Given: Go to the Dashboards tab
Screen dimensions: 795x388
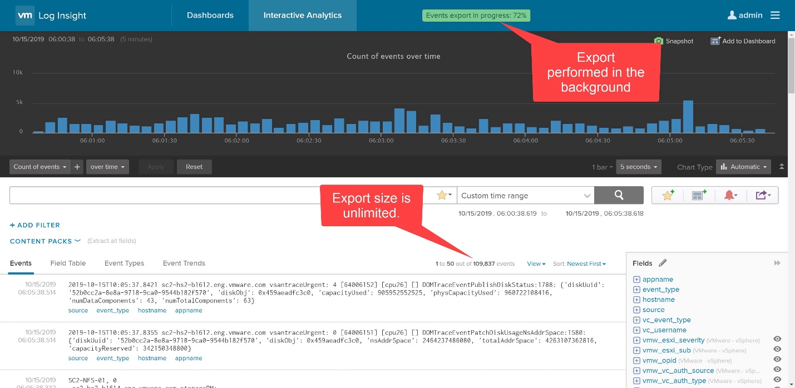Looking at the screenshot, I should [x=210, y=16].
